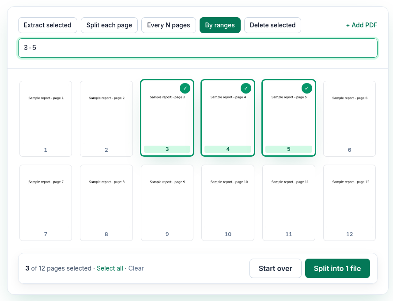Uncheck the green checkmark on page 4
Viewport: 393px width, 301px height.
coord(246,88)
